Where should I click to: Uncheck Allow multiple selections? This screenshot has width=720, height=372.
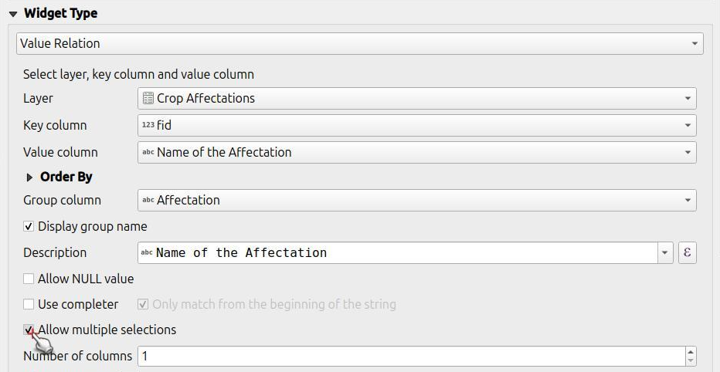29,330
